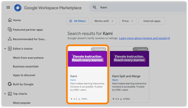Image resolution: width=188 pixels, height=108 pixels.
Task: Click the Built by Google G icon
Action: click(10, 84)
